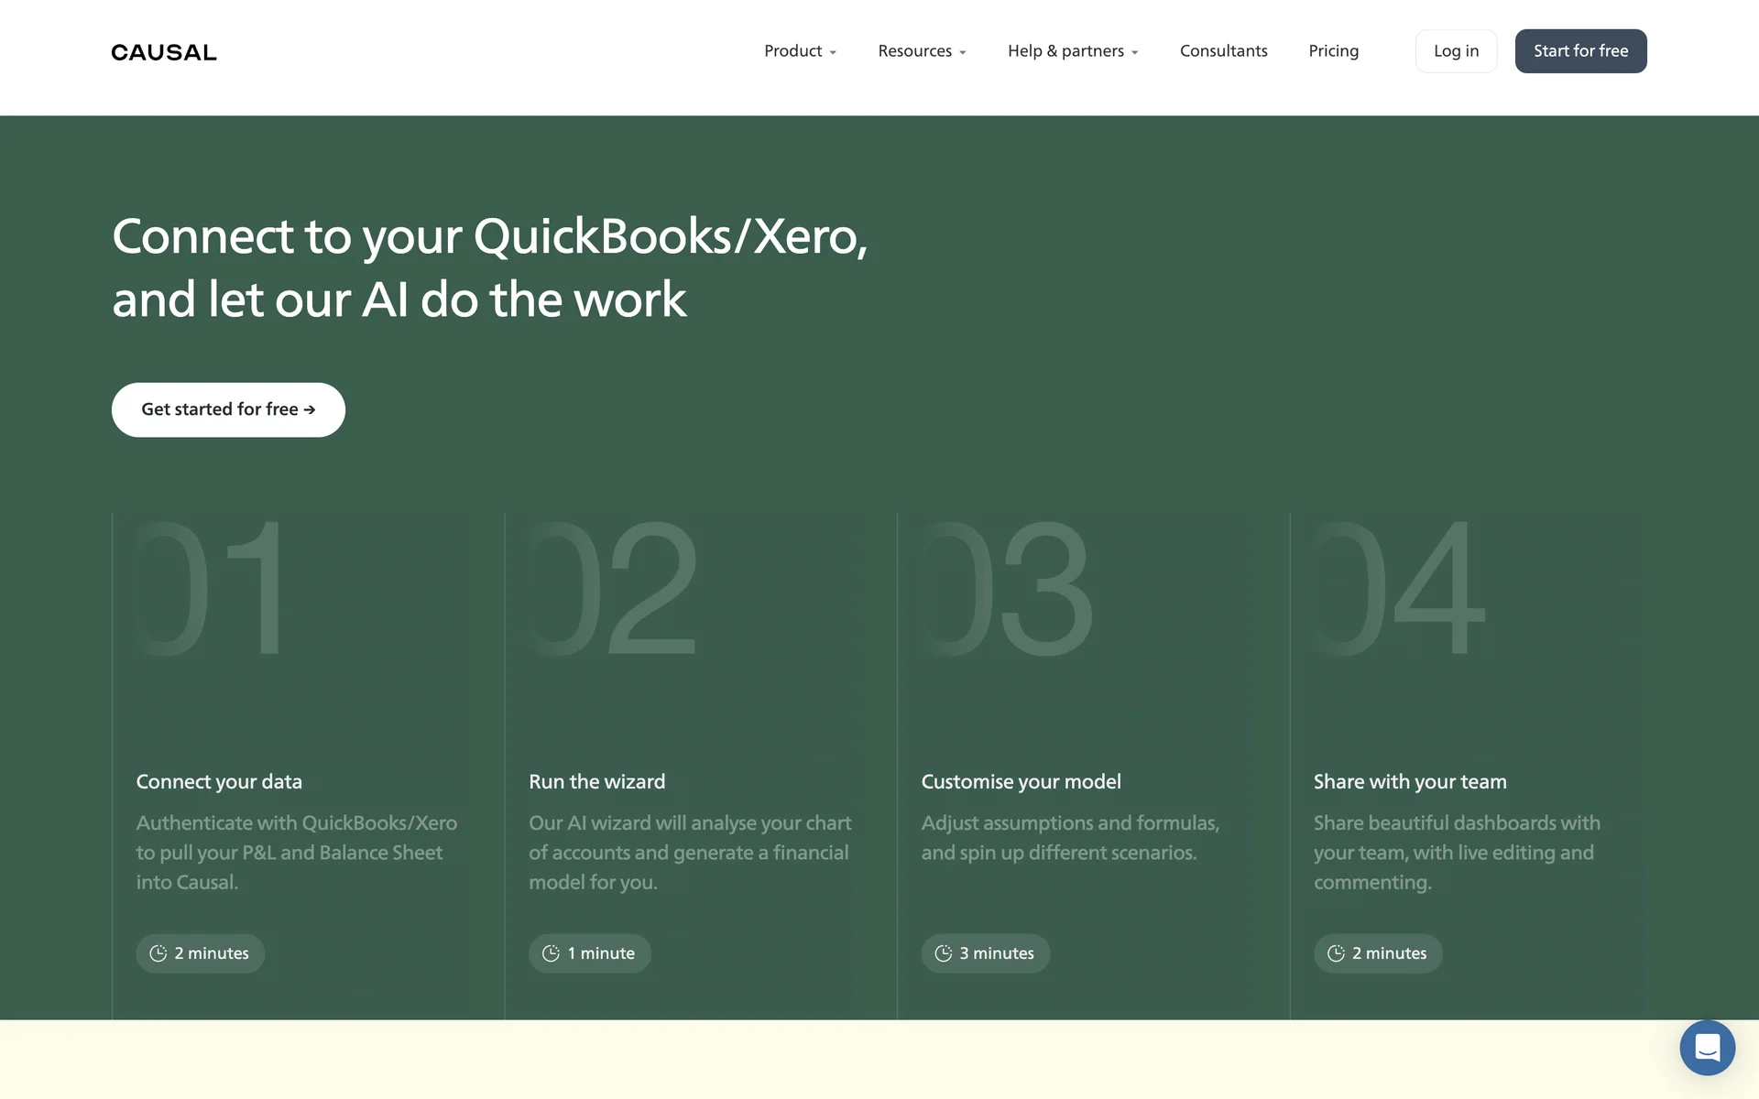Click Get started for free button

tap(228, 409)
